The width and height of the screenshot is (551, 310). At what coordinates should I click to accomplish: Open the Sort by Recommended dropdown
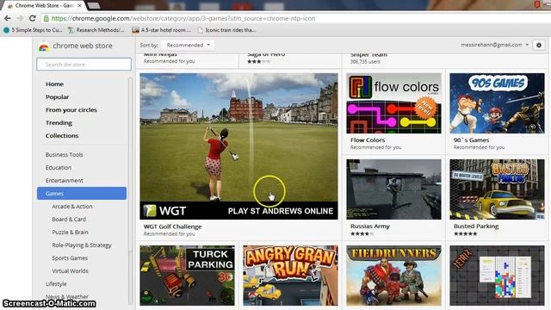point(188,45)
